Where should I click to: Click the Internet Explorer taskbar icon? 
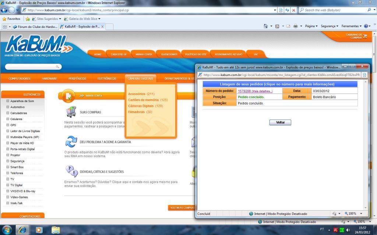click(x=22, y=230)
